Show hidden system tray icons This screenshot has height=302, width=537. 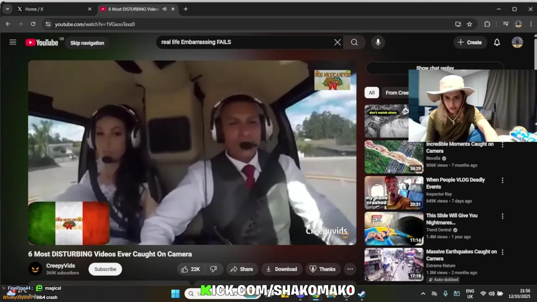tap(423, 294)
